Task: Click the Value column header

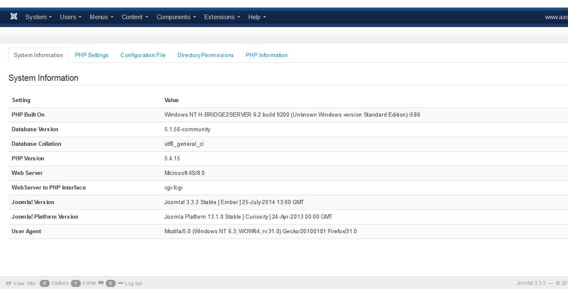Action: [172, 100]
